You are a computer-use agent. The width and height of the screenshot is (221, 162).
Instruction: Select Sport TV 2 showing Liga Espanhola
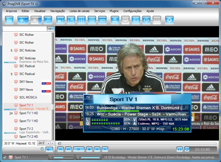(27, 130)
